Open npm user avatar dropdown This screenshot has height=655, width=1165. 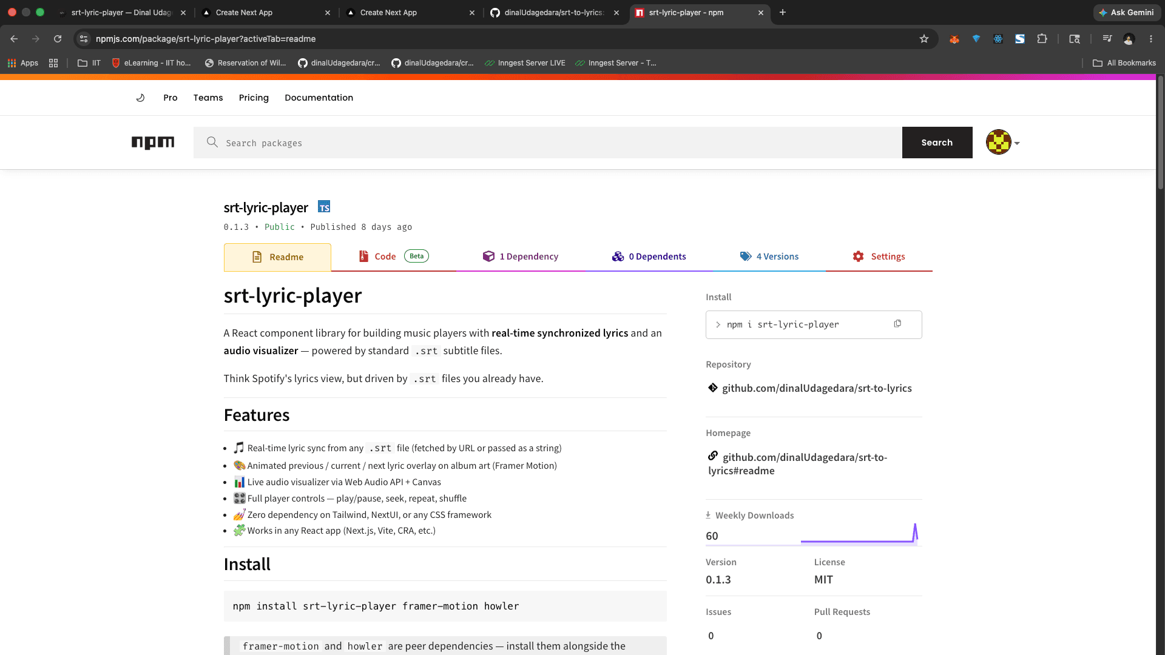pyautogui.click(x=1003, y=143)
